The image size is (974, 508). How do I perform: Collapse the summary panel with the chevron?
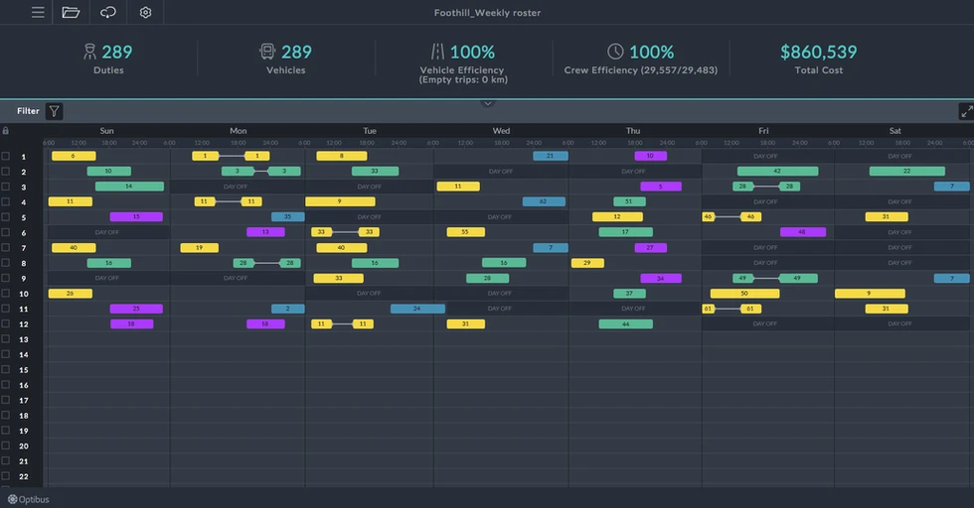[488, 103]
